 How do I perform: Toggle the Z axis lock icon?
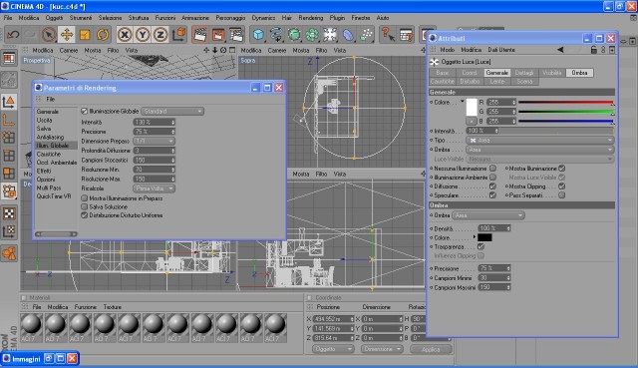(x=160, y=35)
